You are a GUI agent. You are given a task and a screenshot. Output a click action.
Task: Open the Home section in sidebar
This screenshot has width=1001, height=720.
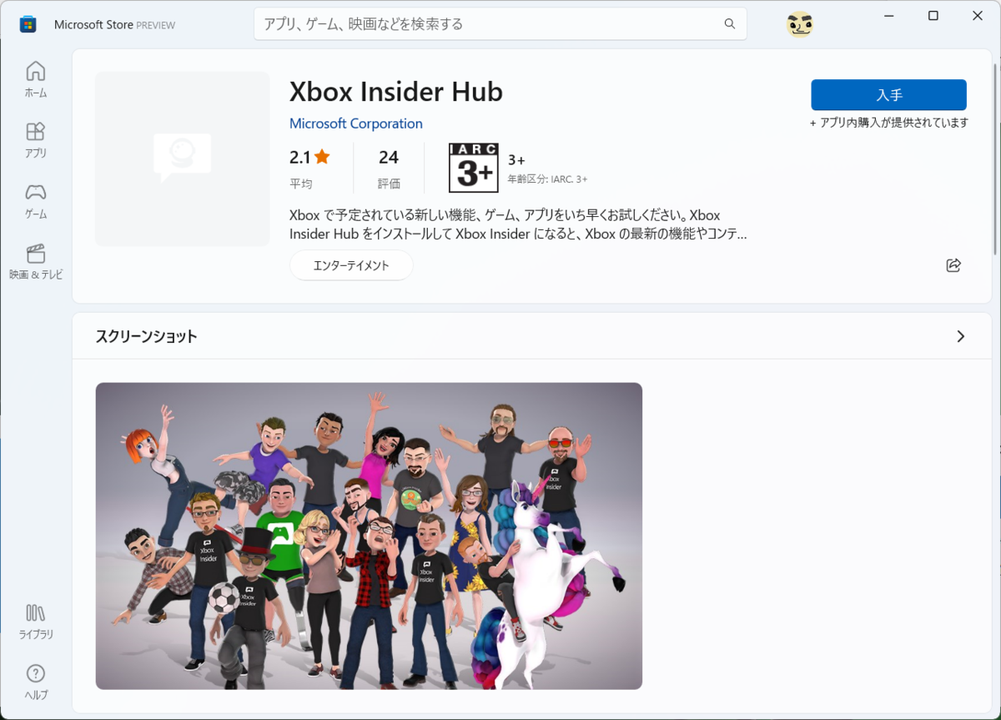[x=36, y=79]
